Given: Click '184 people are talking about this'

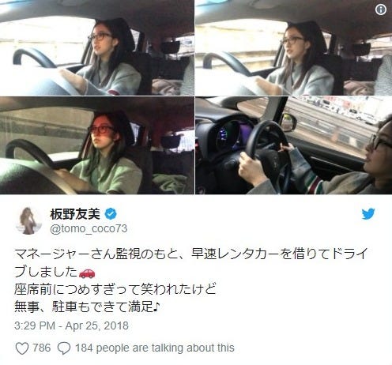Looking at the screenshot, I should click(x=155, y=348).
